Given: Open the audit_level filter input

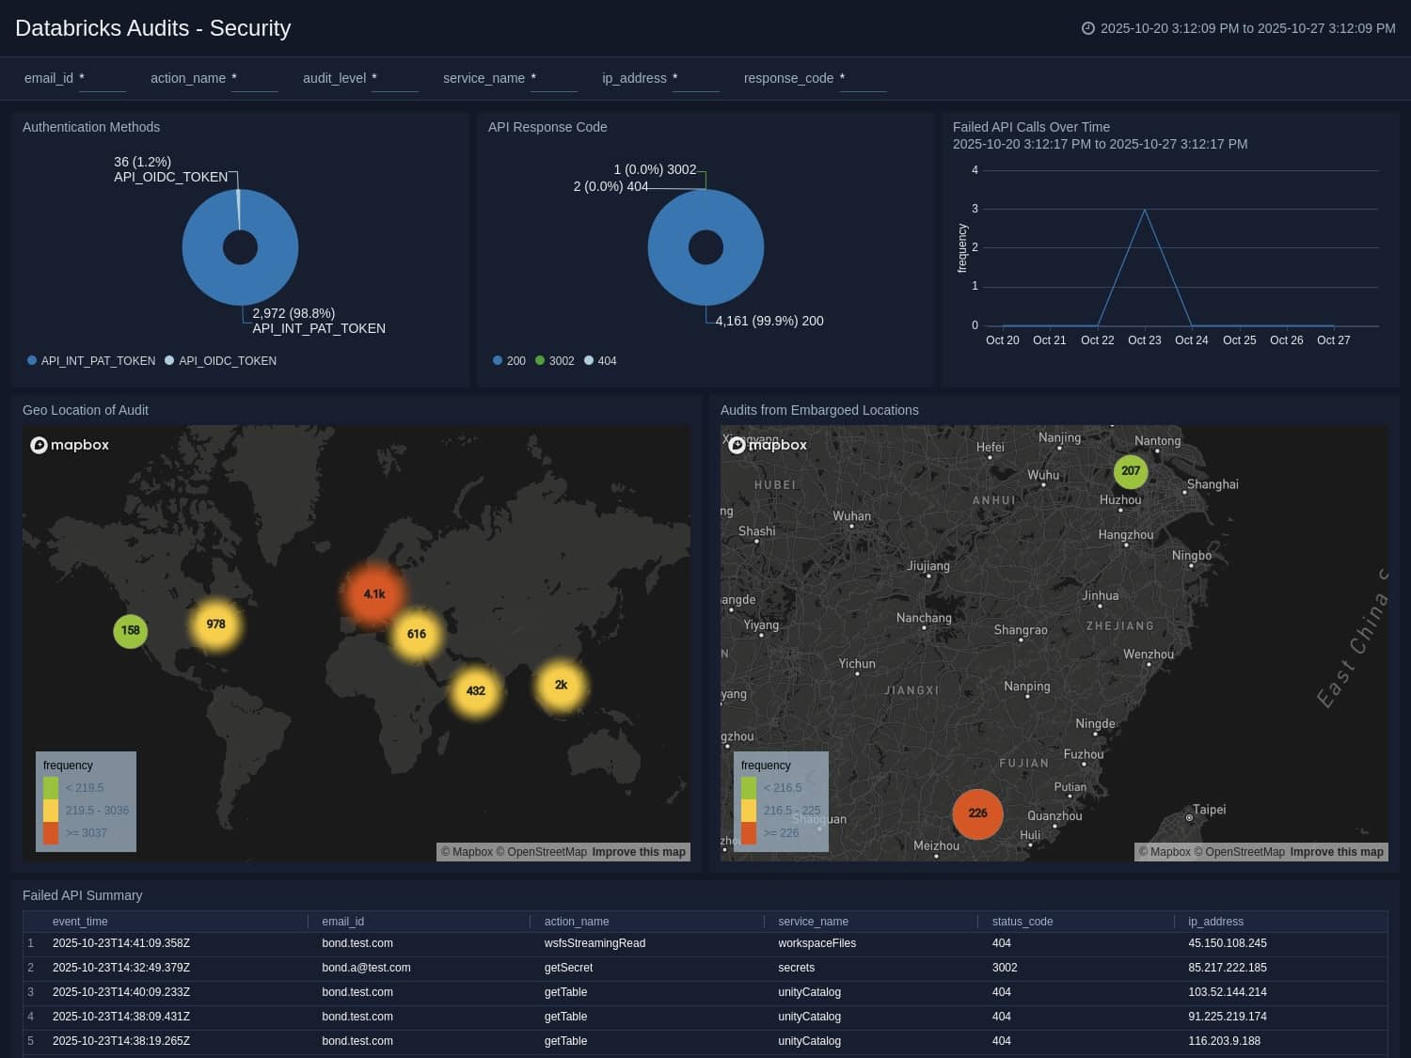Looking at the screenshot, I should point(395,86).
